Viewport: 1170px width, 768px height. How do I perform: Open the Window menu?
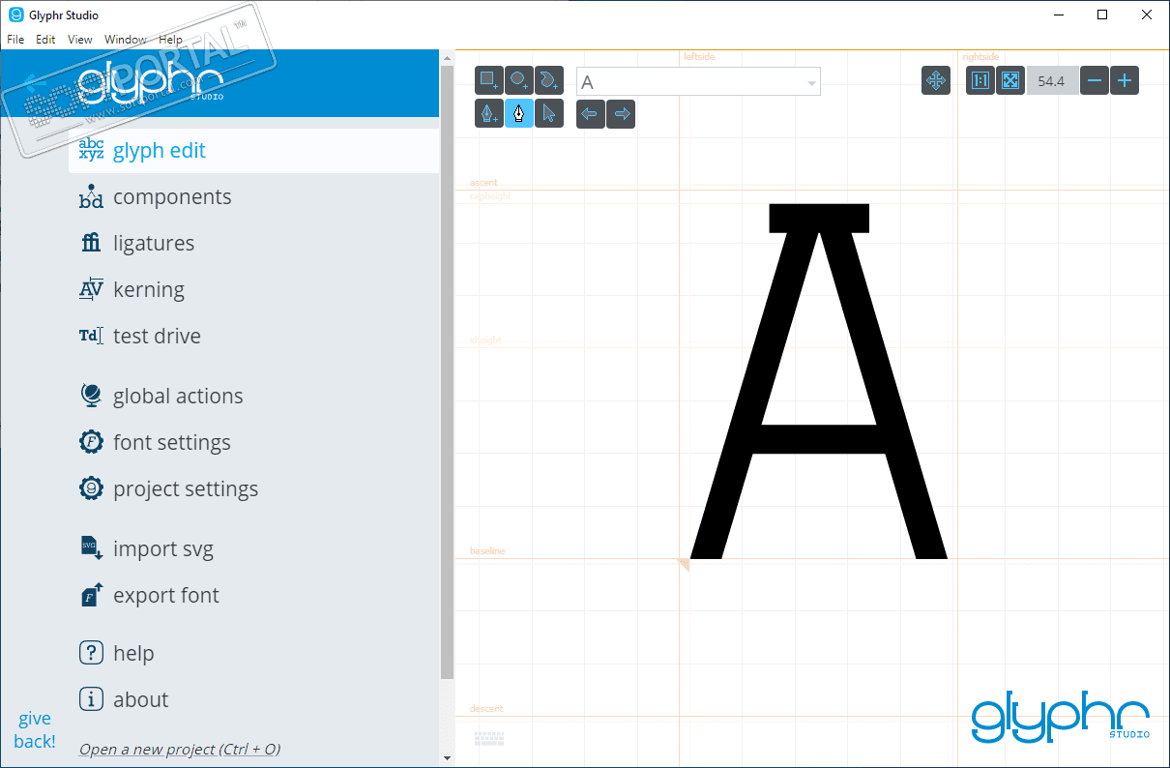(126, 40)
